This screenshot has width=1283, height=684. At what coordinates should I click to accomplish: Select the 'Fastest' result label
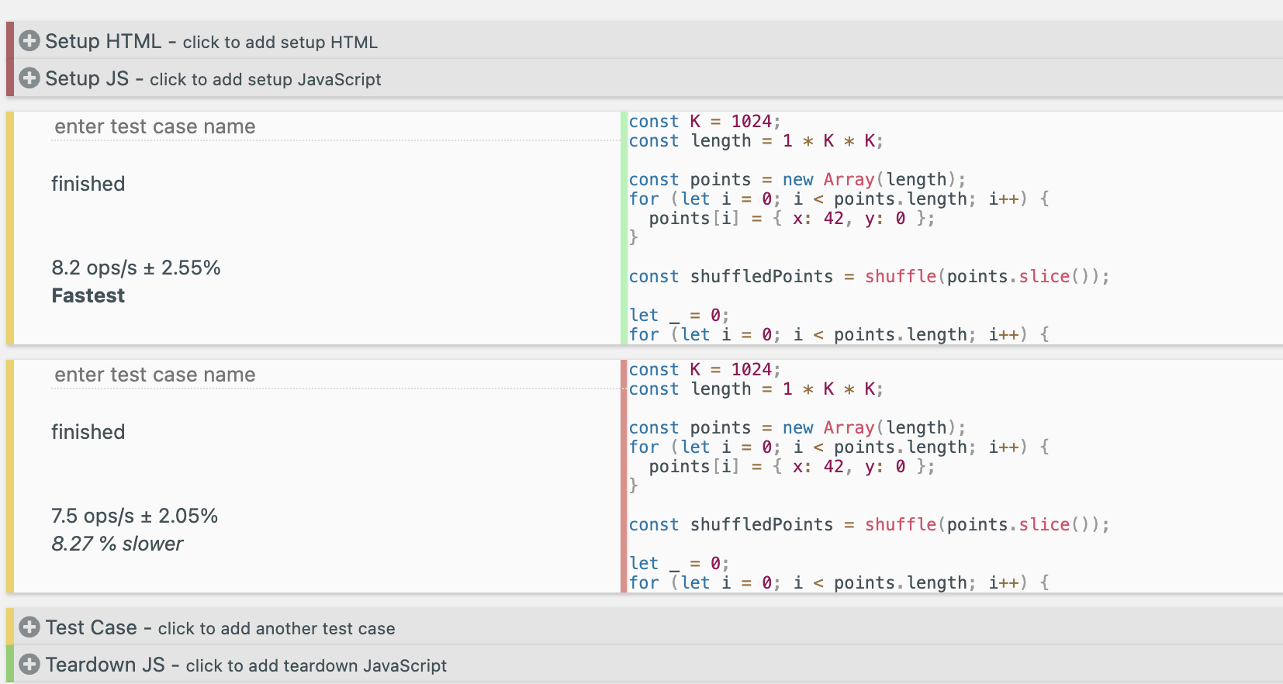(x=88, y=295)
